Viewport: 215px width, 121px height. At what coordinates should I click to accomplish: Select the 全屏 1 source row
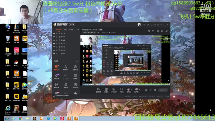tap(66, 54)
